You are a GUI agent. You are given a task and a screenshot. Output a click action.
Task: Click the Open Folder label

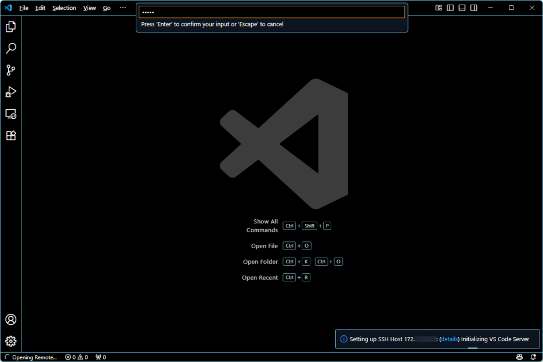pos(260,262)
